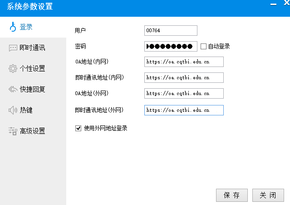Click the login person icon in sidebar

[13, 27]
